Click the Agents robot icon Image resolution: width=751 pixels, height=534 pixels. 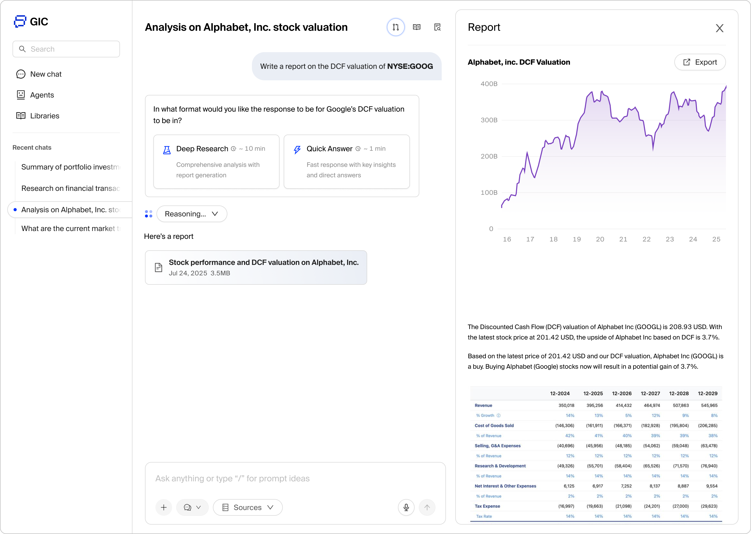pos(21,95)
